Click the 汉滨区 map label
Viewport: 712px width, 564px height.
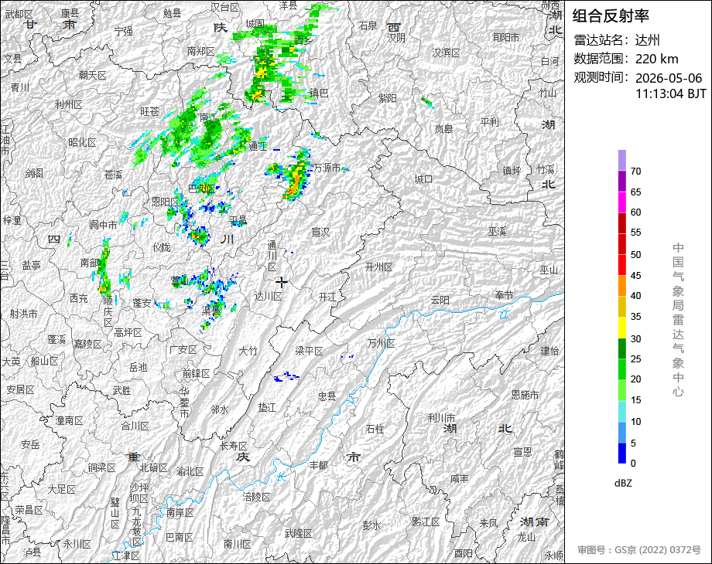click(x=447, y=53)
